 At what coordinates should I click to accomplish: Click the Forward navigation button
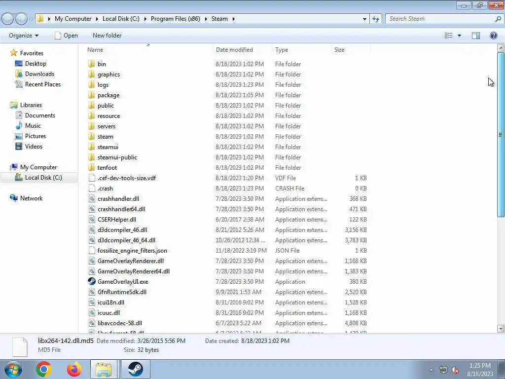(22, 19)
